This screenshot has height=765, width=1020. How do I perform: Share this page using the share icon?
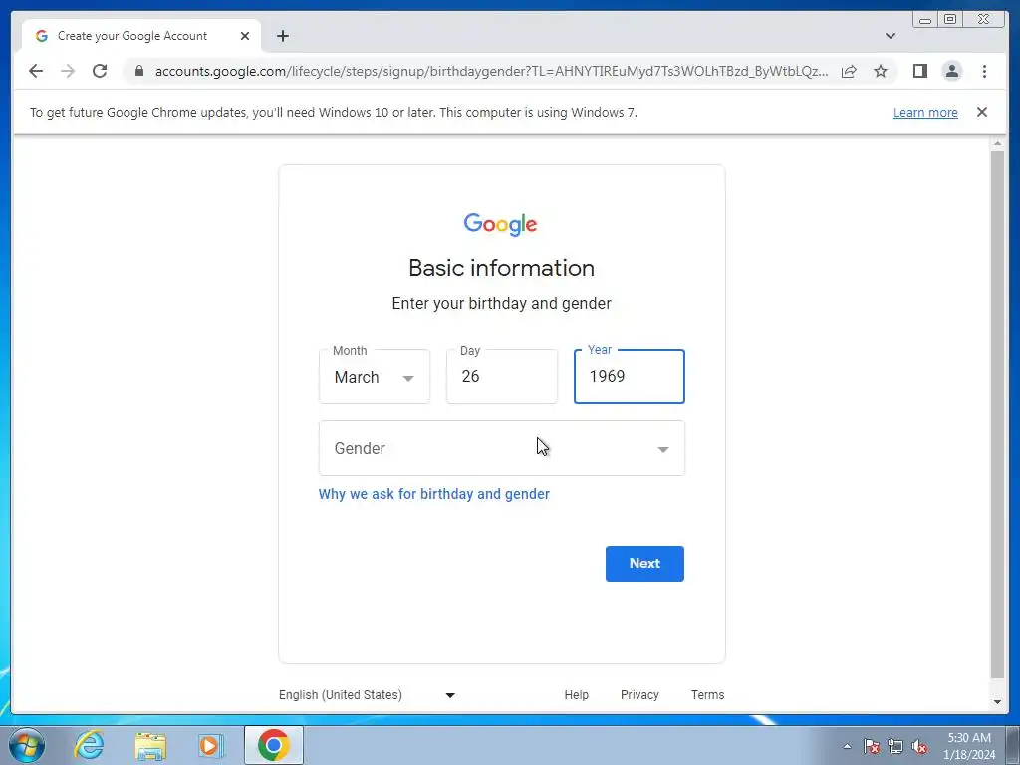point(849,71)
